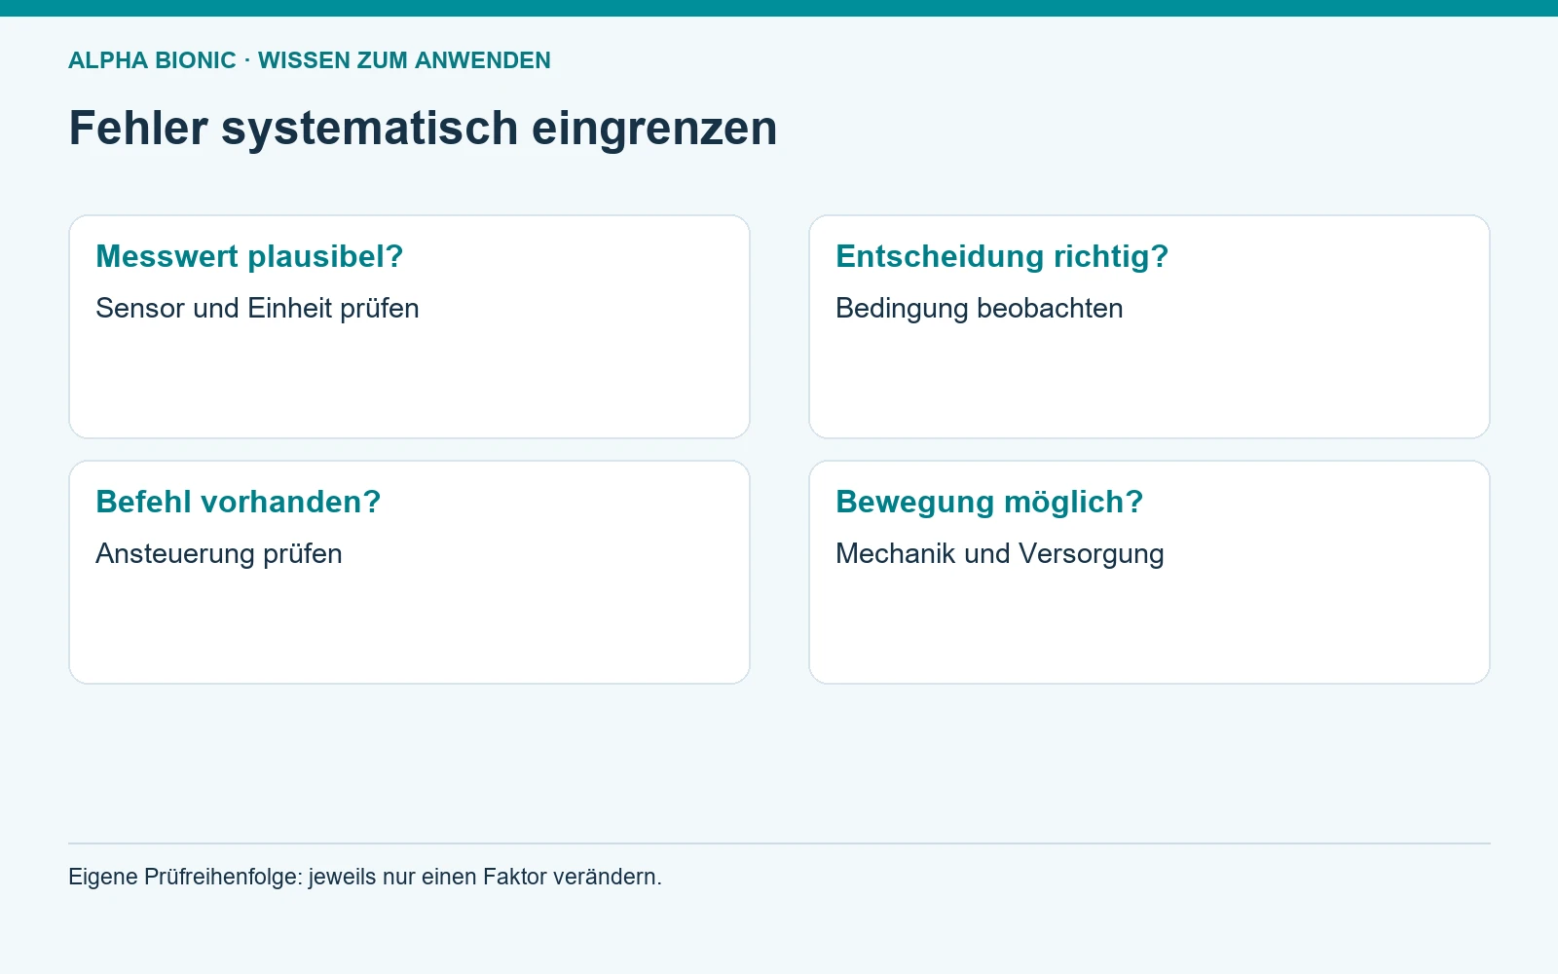Click 'Sensor und Einheit prüfen' text
1558x974 pixels.
pyautogui.click(x=257, y=309)
